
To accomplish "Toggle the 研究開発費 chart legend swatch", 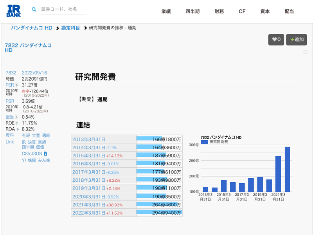I will point(204,142).
